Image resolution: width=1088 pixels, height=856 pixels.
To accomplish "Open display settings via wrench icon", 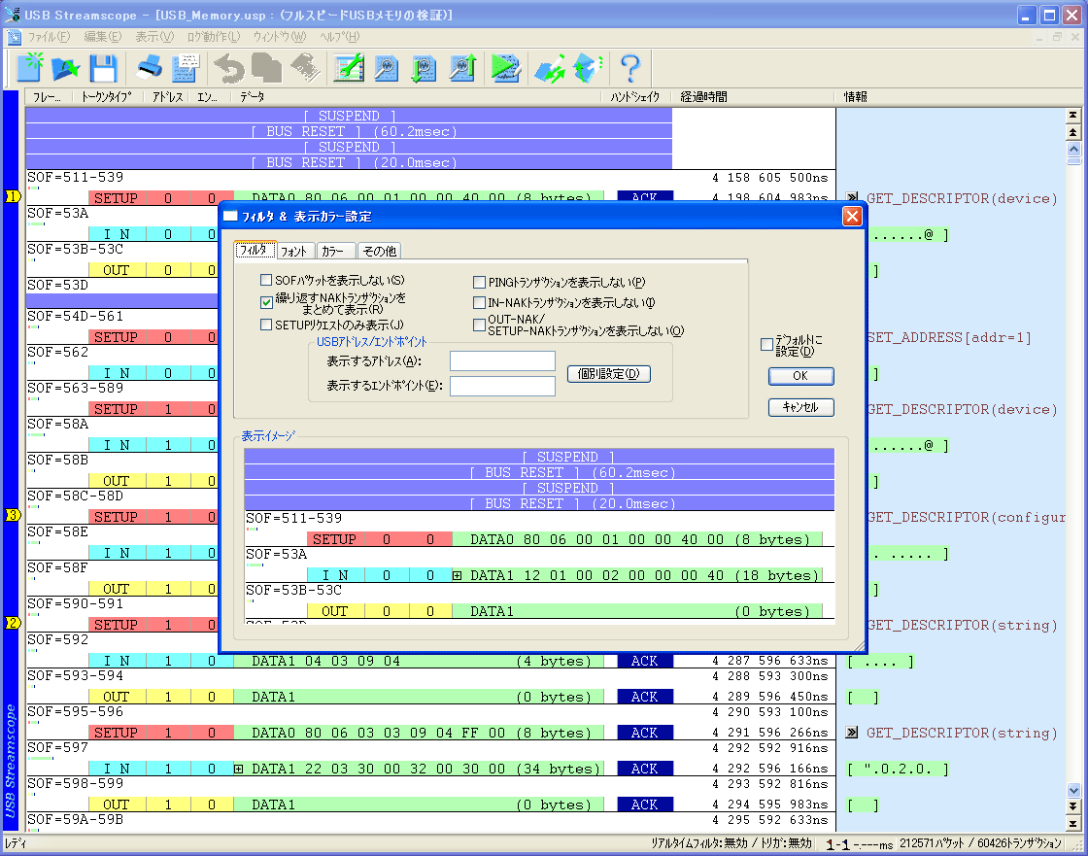I will (349, 68).
